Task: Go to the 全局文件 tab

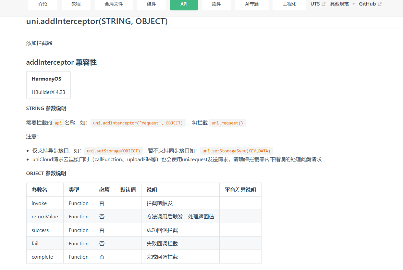Action: pyautogui.click(x=114, y=4)
